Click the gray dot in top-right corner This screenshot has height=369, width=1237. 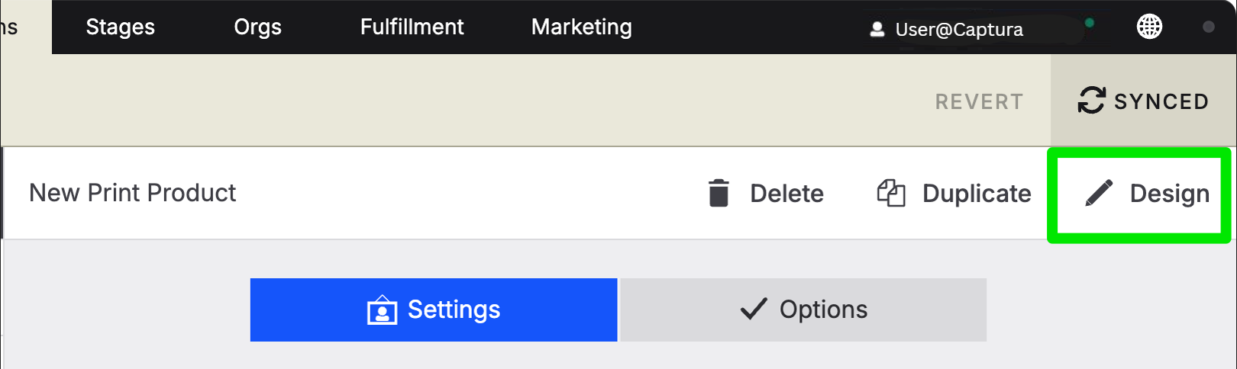(1208, 27)
